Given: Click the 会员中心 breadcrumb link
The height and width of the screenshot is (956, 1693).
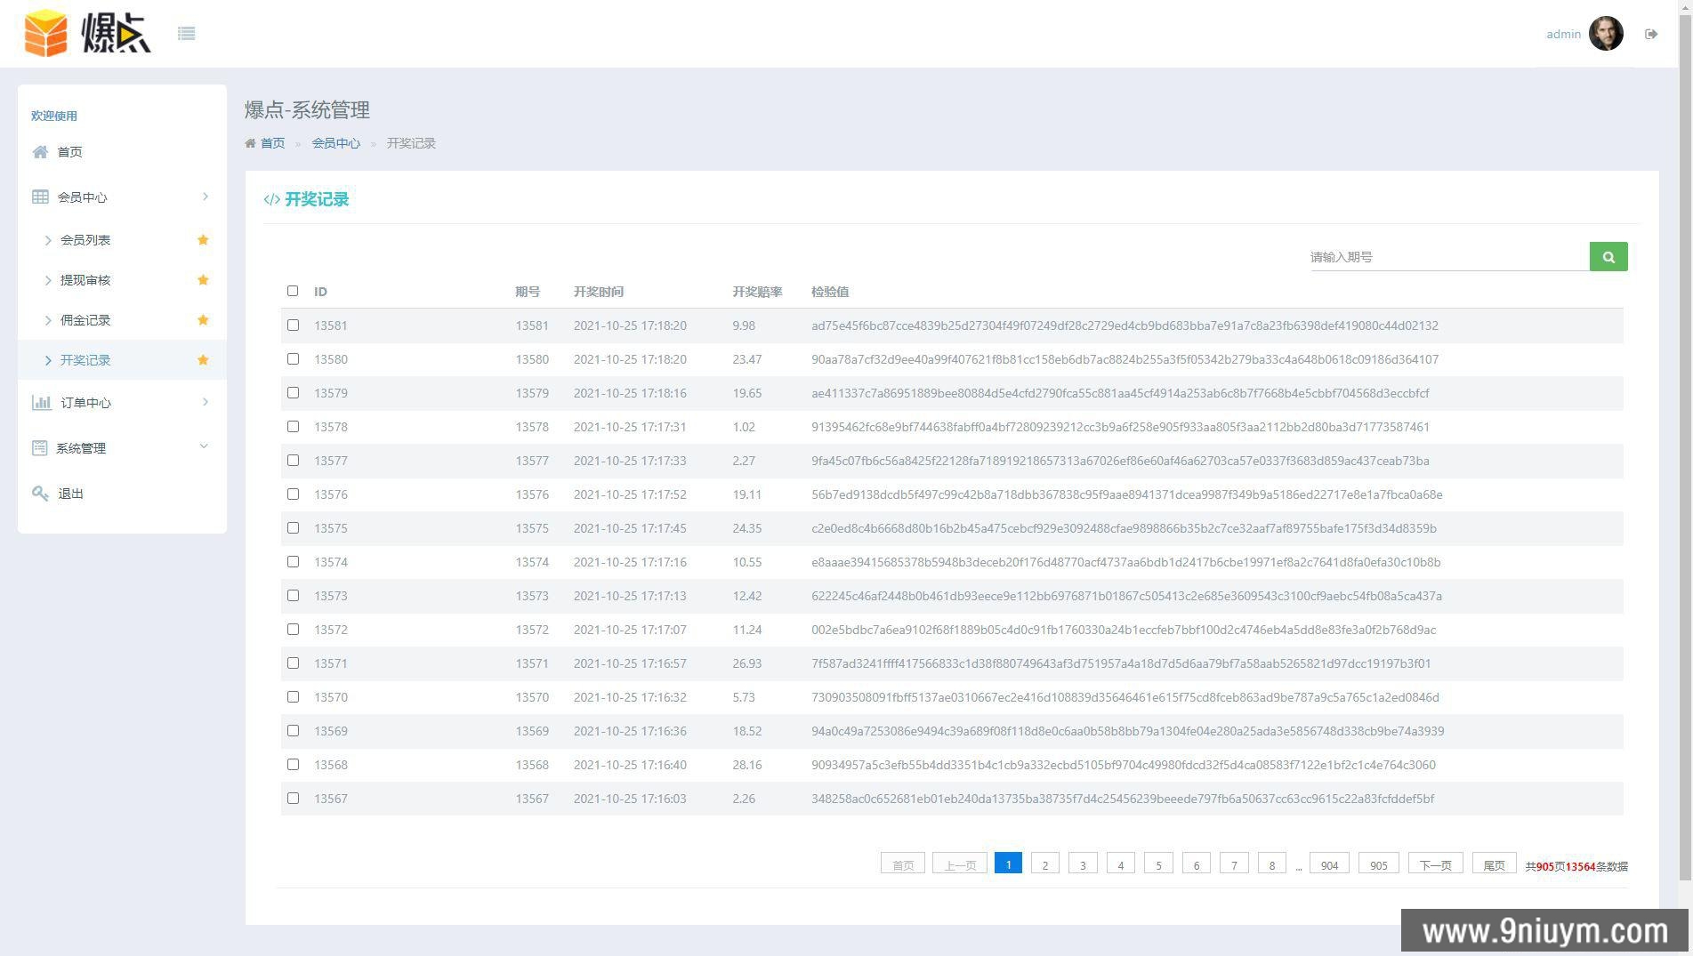Looking at the screenshot, I should [x=335, y=143].
